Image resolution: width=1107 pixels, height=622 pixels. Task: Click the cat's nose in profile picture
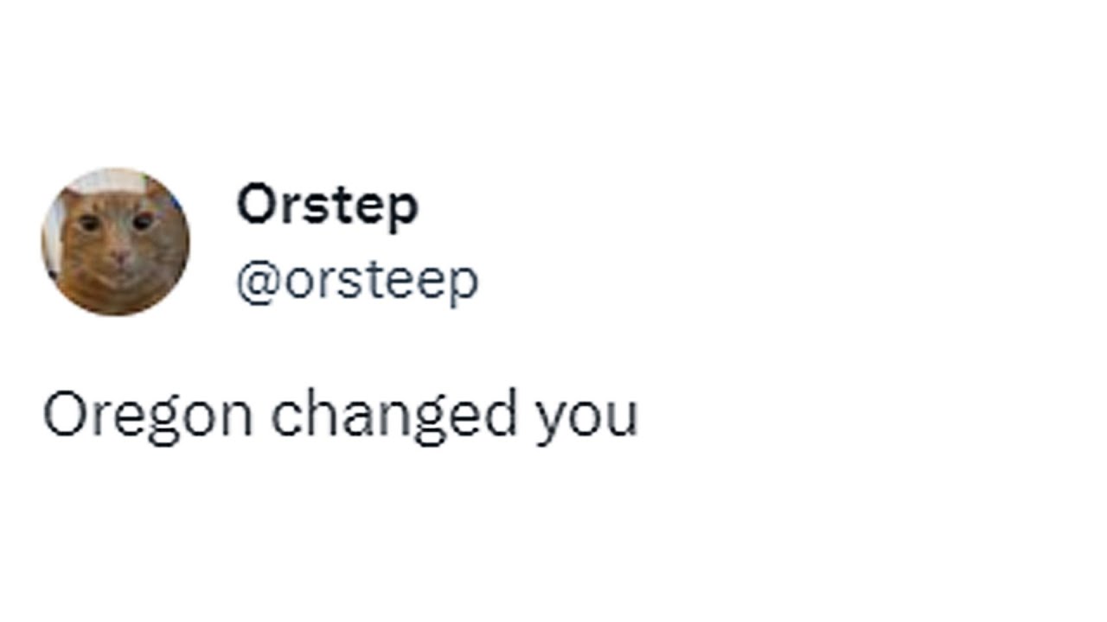click(x=119, y=257)
